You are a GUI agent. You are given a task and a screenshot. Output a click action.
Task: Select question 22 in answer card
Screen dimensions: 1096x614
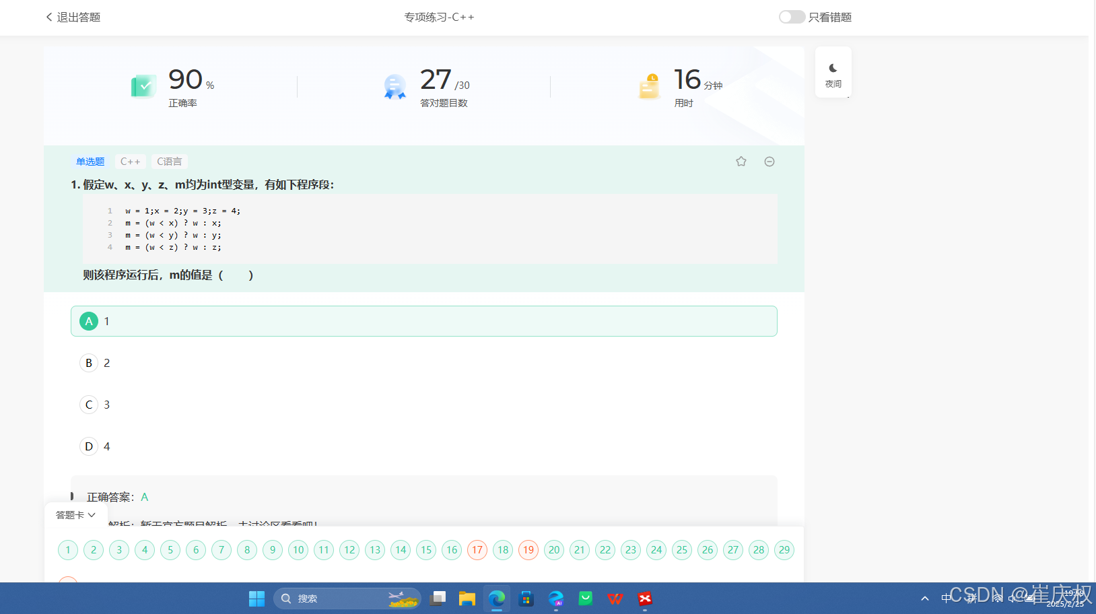point(605,550)
